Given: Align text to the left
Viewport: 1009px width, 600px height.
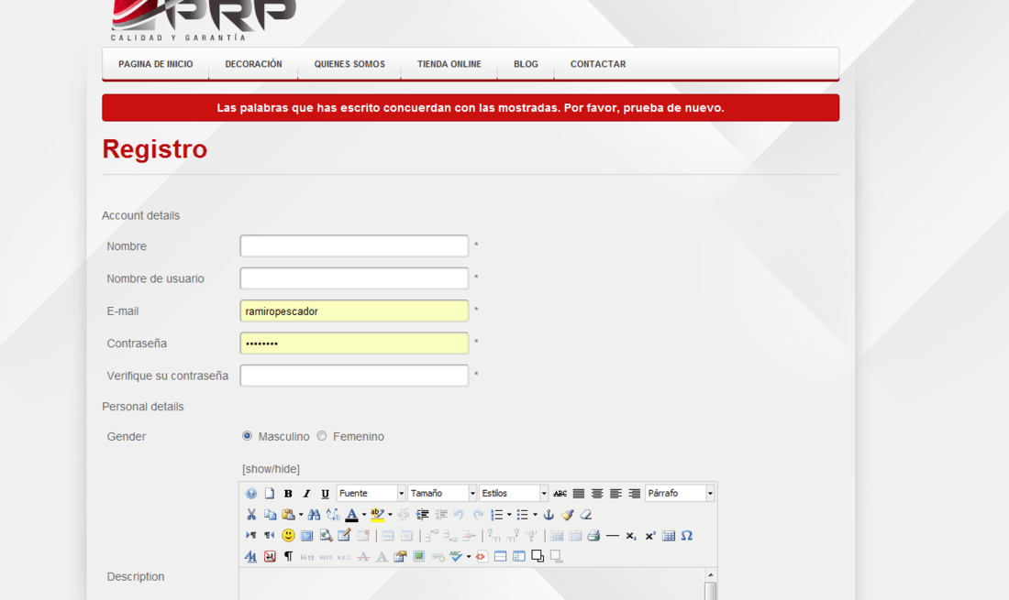Looking at the screenshot, I should click(x=615, y=494).
